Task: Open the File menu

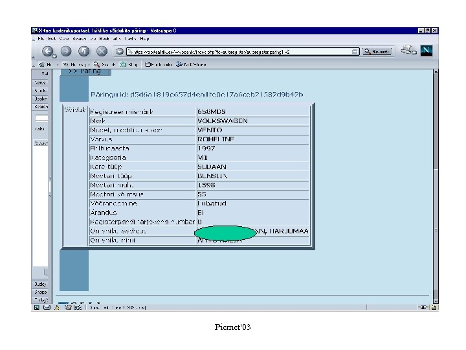Action: coord(41,39)
